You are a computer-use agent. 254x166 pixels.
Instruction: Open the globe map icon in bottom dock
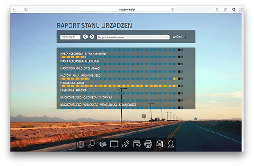[x=81, y=144]
